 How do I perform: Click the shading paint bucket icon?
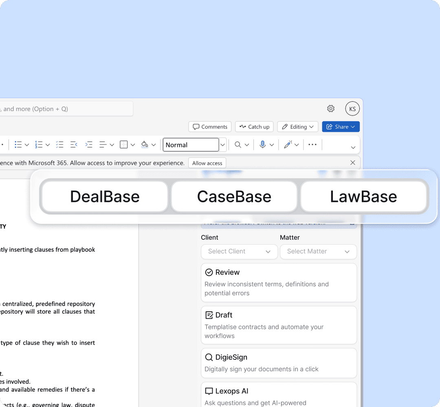[x=145, y=144]
